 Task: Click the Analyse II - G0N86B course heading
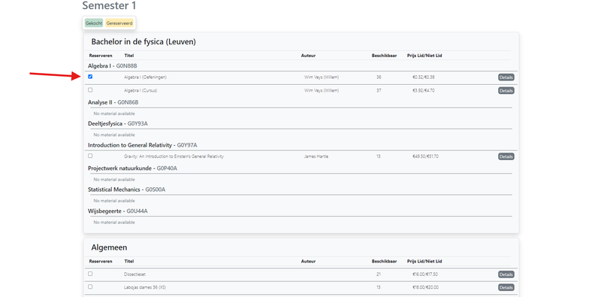[113, 102]
